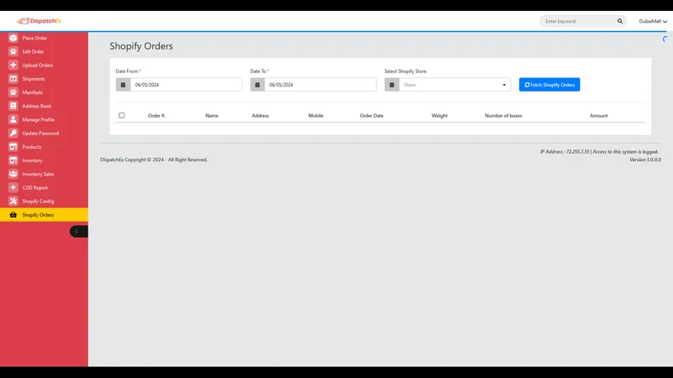Image resolution: width=673 pixels, height=378 pixels.
Task: Click the Date To calendar icon
Action: pyautogui.click(x=257, y=85)
